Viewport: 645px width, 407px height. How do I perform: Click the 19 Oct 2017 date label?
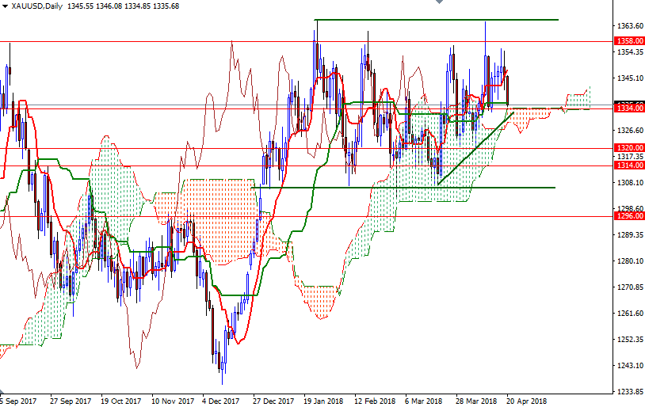(120, 401)
